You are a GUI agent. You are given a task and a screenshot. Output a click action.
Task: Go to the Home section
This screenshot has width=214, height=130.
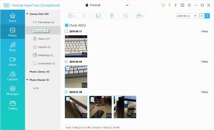tap(12, 17)
